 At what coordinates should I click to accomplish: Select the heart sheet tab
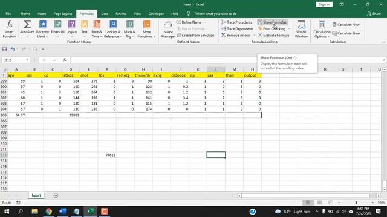click(36, 195)
